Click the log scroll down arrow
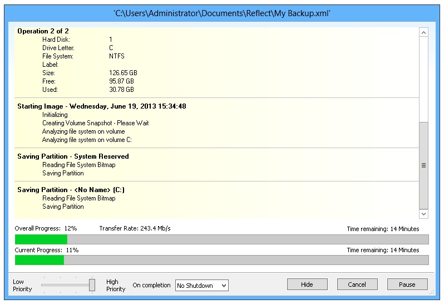Viewport: 444px width, 304px height. pos(423,214)
